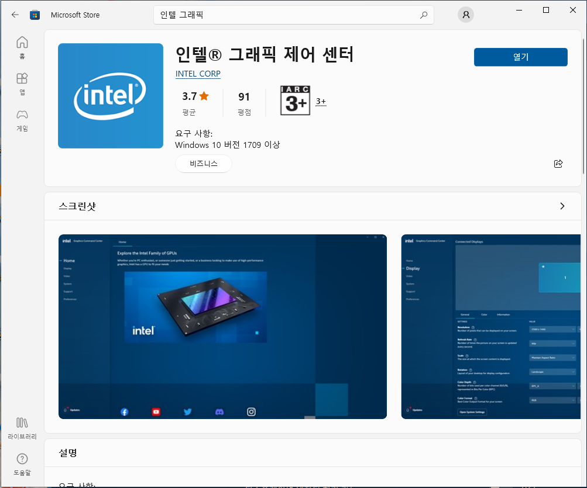Click the IARC 3+ rating badge

tap(296, 100)
